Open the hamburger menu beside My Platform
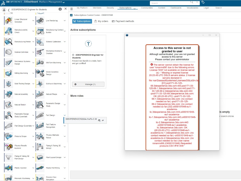The width and height of the screenshot is (241, 181). tap(72, 9)
